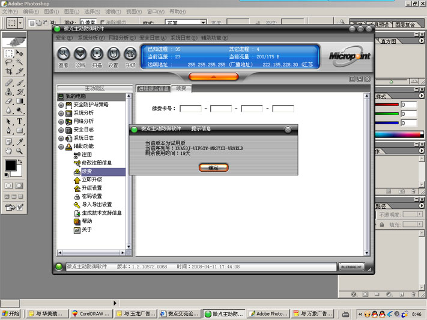
Task: Click the red R color slider
Action: (387, 104)
